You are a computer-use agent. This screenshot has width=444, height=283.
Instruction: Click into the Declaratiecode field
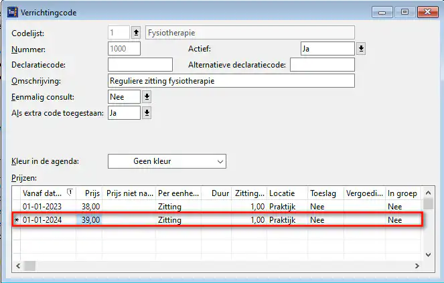(x=140, y=65)
